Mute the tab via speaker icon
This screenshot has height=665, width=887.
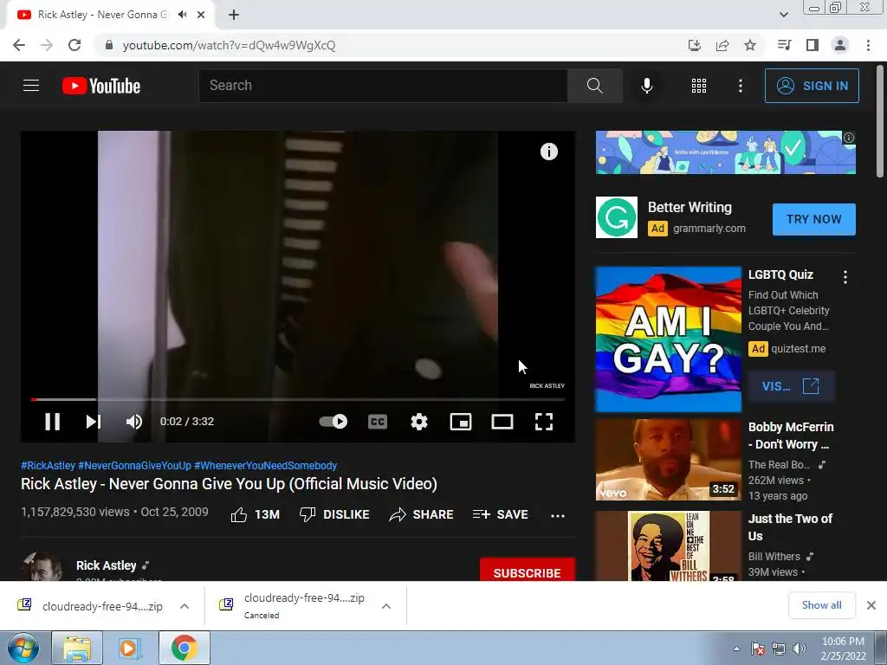(182, 15)
